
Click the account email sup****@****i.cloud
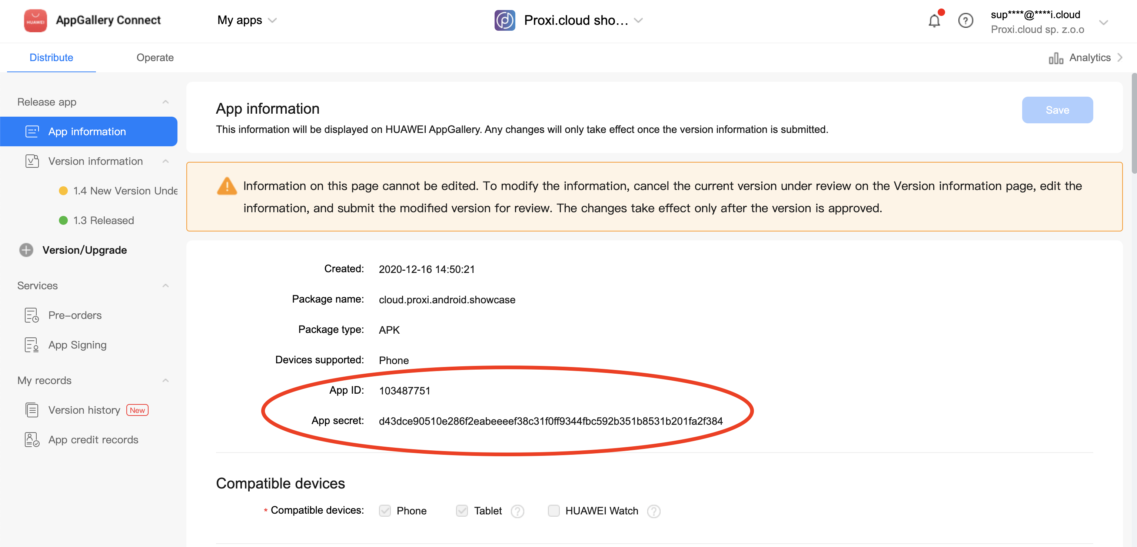point(1035,14)
